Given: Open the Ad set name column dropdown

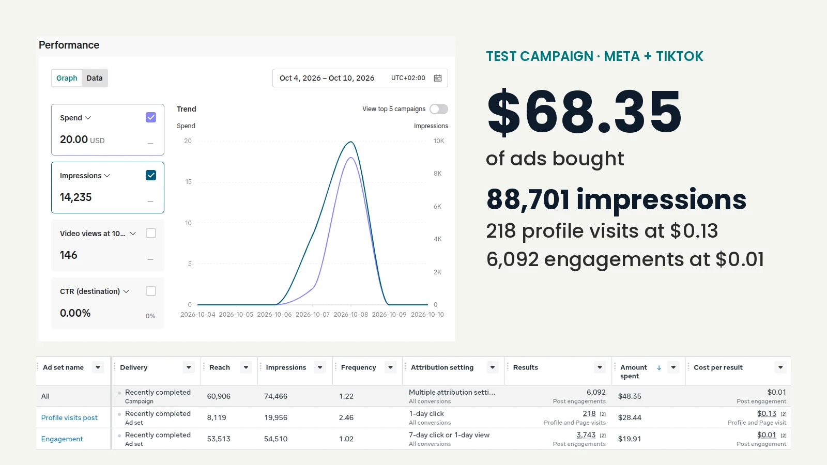Looking at the screenshot, I should [x=98, y=367].
